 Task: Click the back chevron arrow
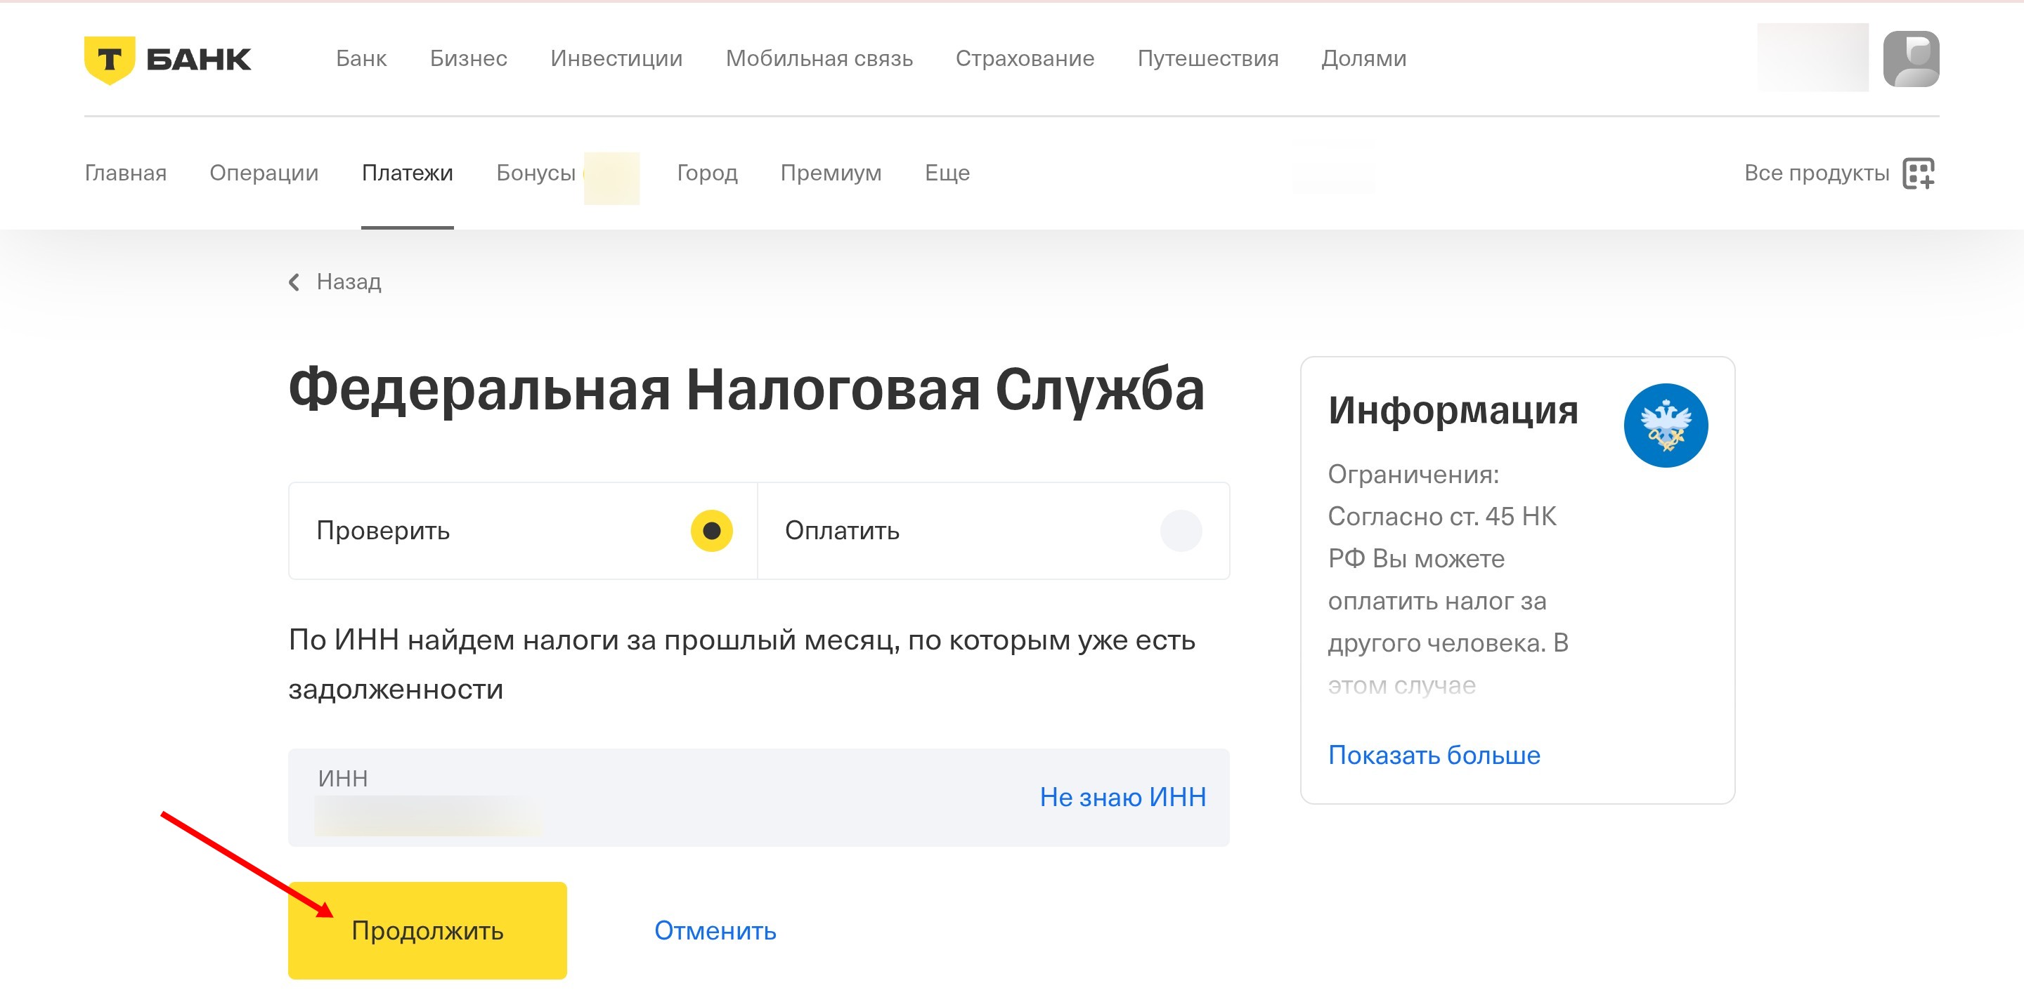294,282
